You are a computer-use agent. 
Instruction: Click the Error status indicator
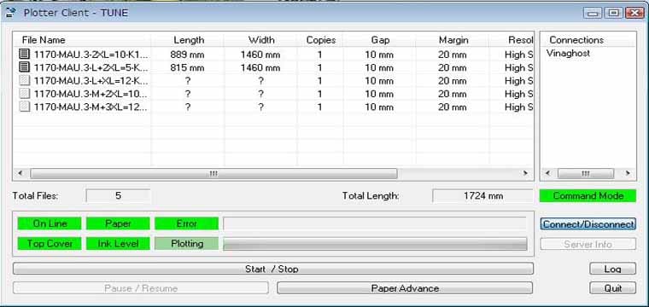[x=187, y=223]
